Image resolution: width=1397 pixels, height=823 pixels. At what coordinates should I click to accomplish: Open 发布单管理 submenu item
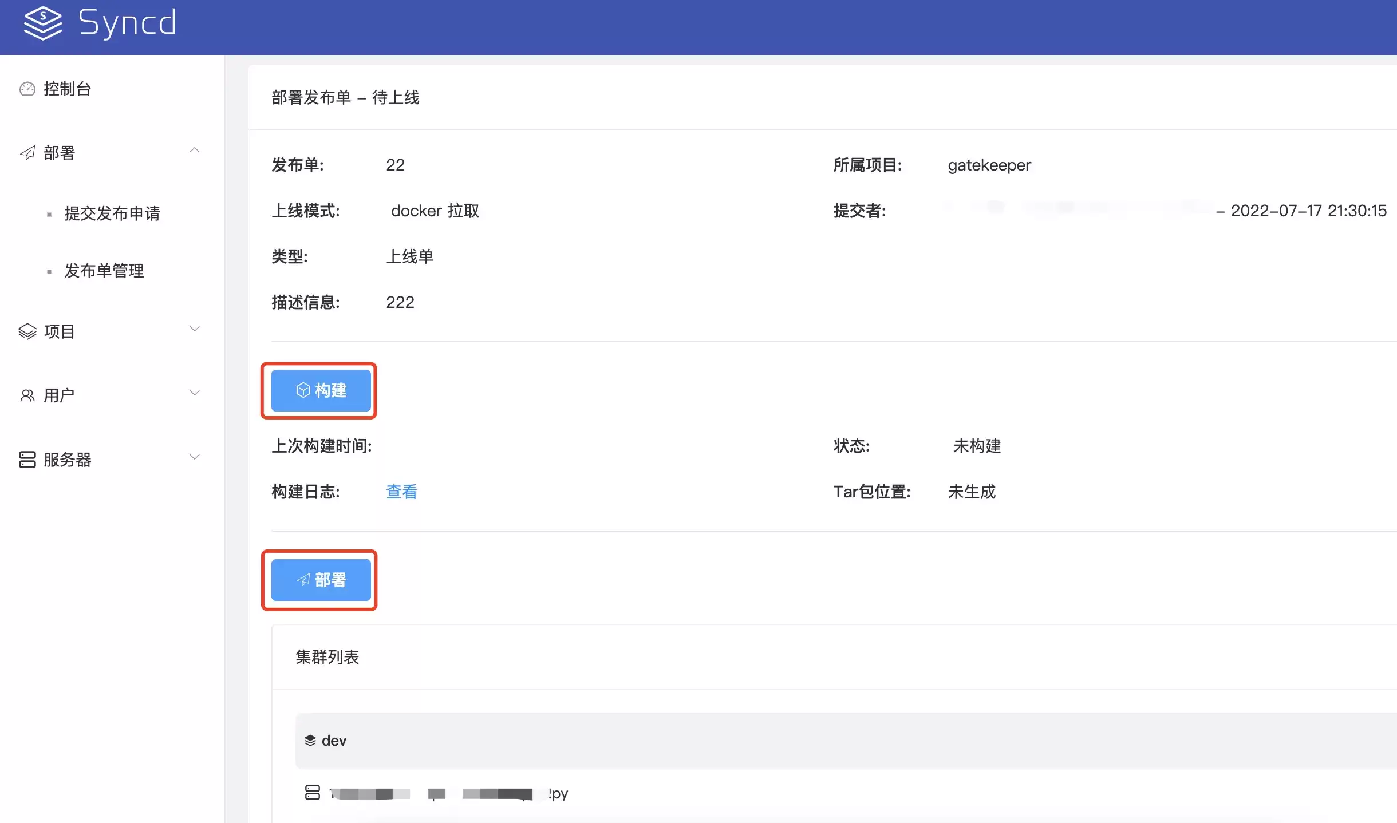(x=104, y=271)
